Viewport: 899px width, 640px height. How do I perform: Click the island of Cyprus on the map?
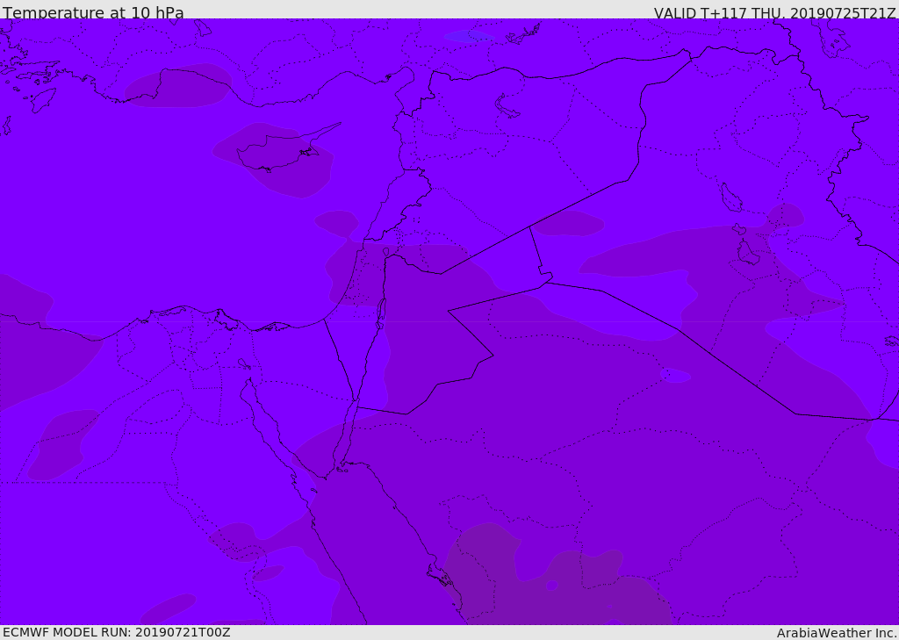282,150
